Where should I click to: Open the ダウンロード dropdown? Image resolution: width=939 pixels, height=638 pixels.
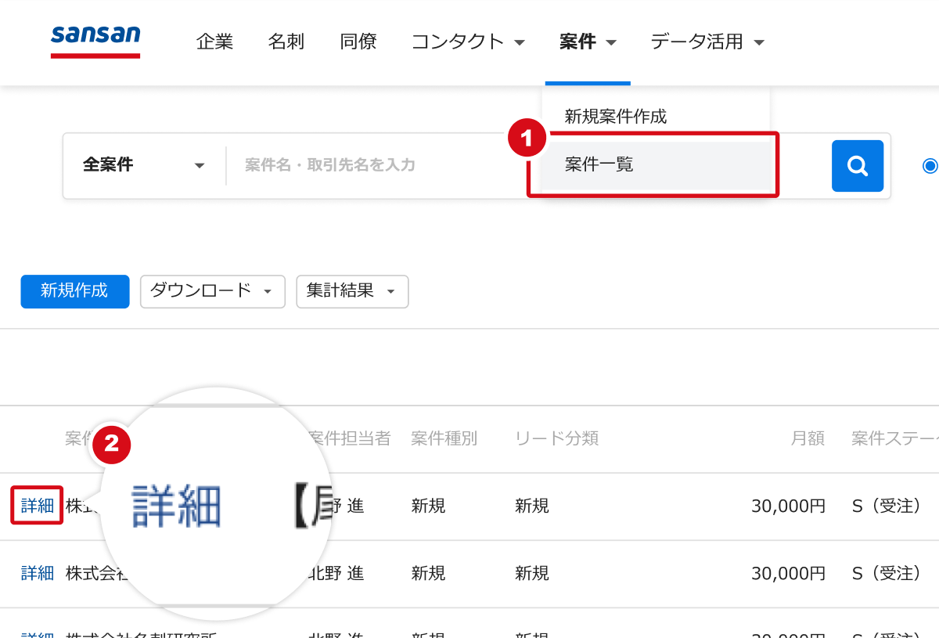coord(212,291)
